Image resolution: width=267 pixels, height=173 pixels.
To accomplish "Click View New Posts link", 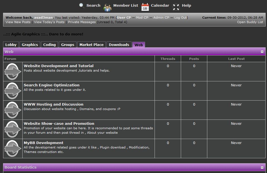I will tap(18, 22).
